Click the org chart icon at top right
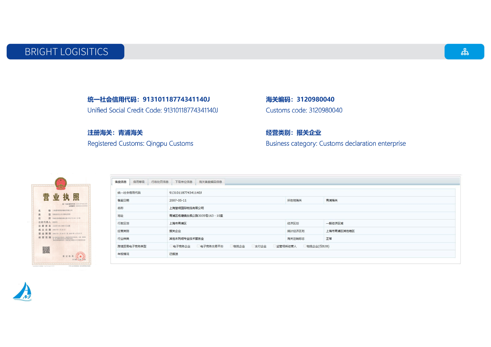Image resolution: width=491 pixels, height=347 pixels. coord(464,51)
